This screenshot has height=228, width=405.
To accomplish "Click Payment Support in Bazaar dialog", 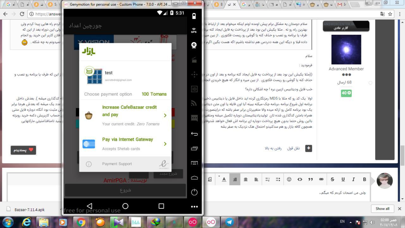I will pos(117,164).
